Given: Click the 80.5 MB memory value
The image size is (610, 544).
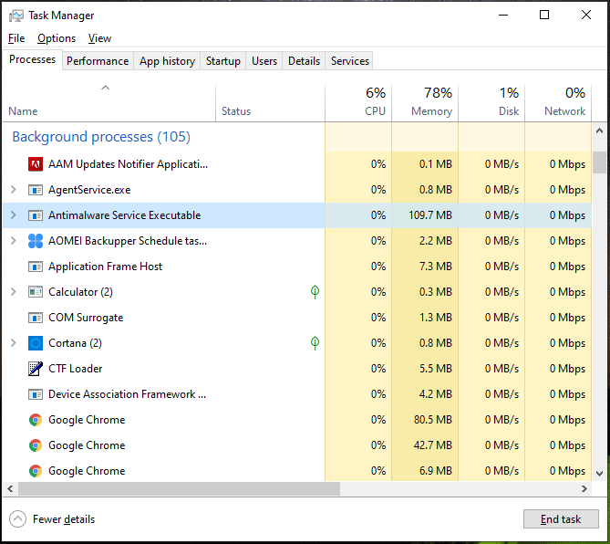Looking at the screenshot, I should [433, 420].
